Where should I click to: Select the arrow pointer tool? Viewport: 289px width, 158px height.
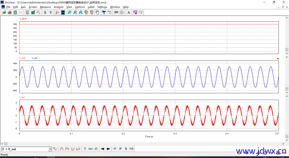pyautogui.click(x=39, y=13)
